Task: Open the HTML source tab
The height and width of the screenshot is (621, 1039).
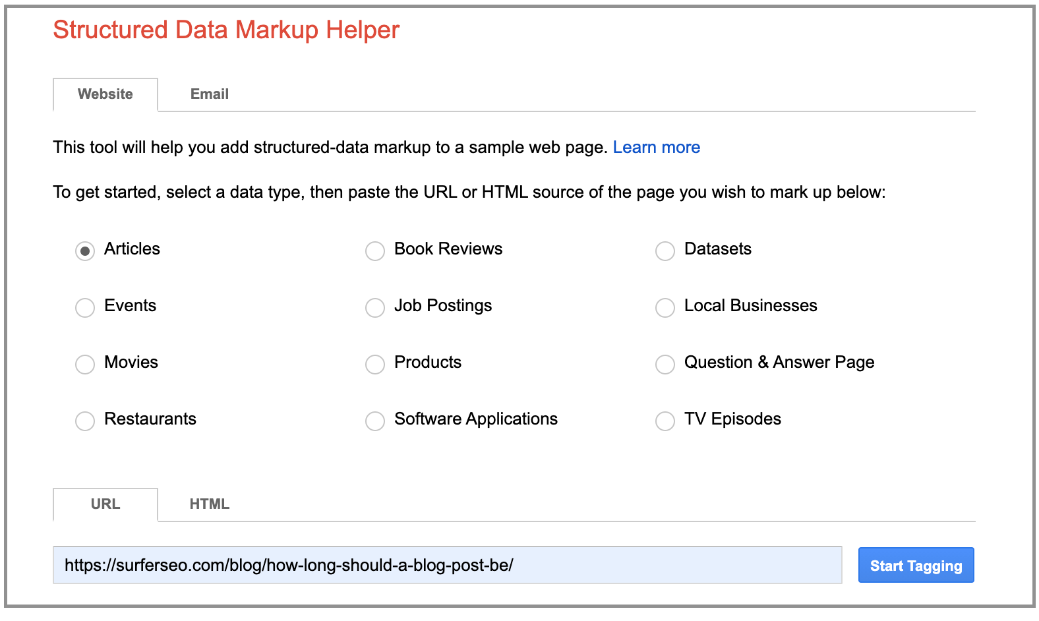Action: pyautogui.click(x=210, y=504)
